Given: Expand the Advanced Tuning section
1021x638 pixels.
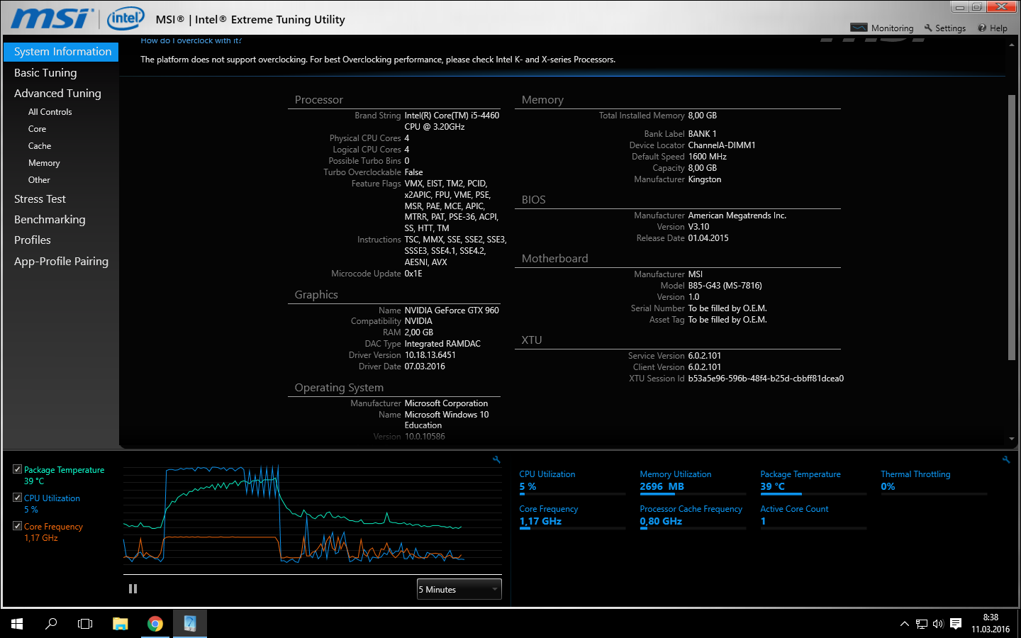Looking at the screenshot, I should [x=57, y=94].
